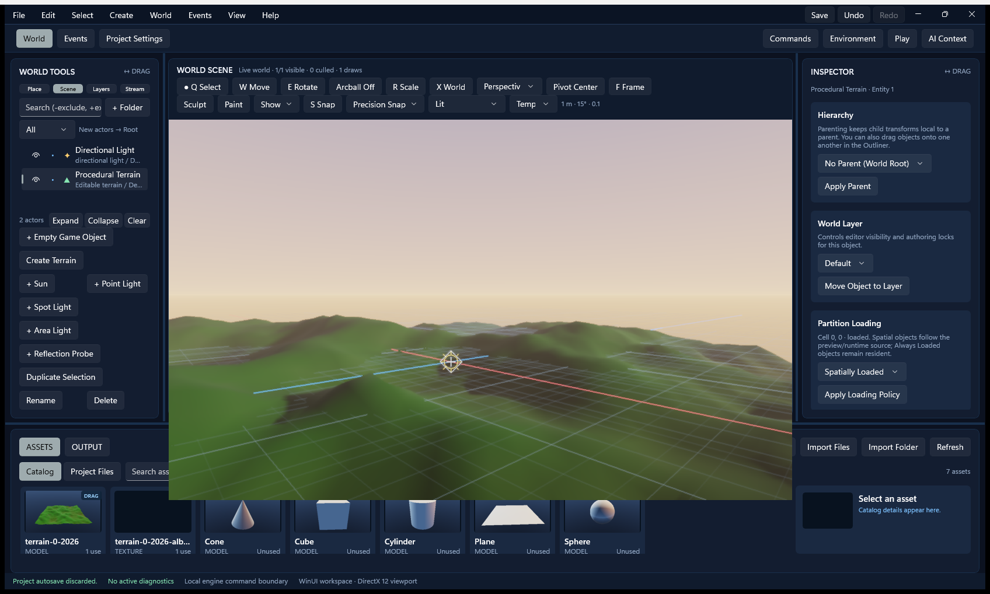
Task: Toggle visibility eye of Procedural Terrain
Action: pos(36,180)
